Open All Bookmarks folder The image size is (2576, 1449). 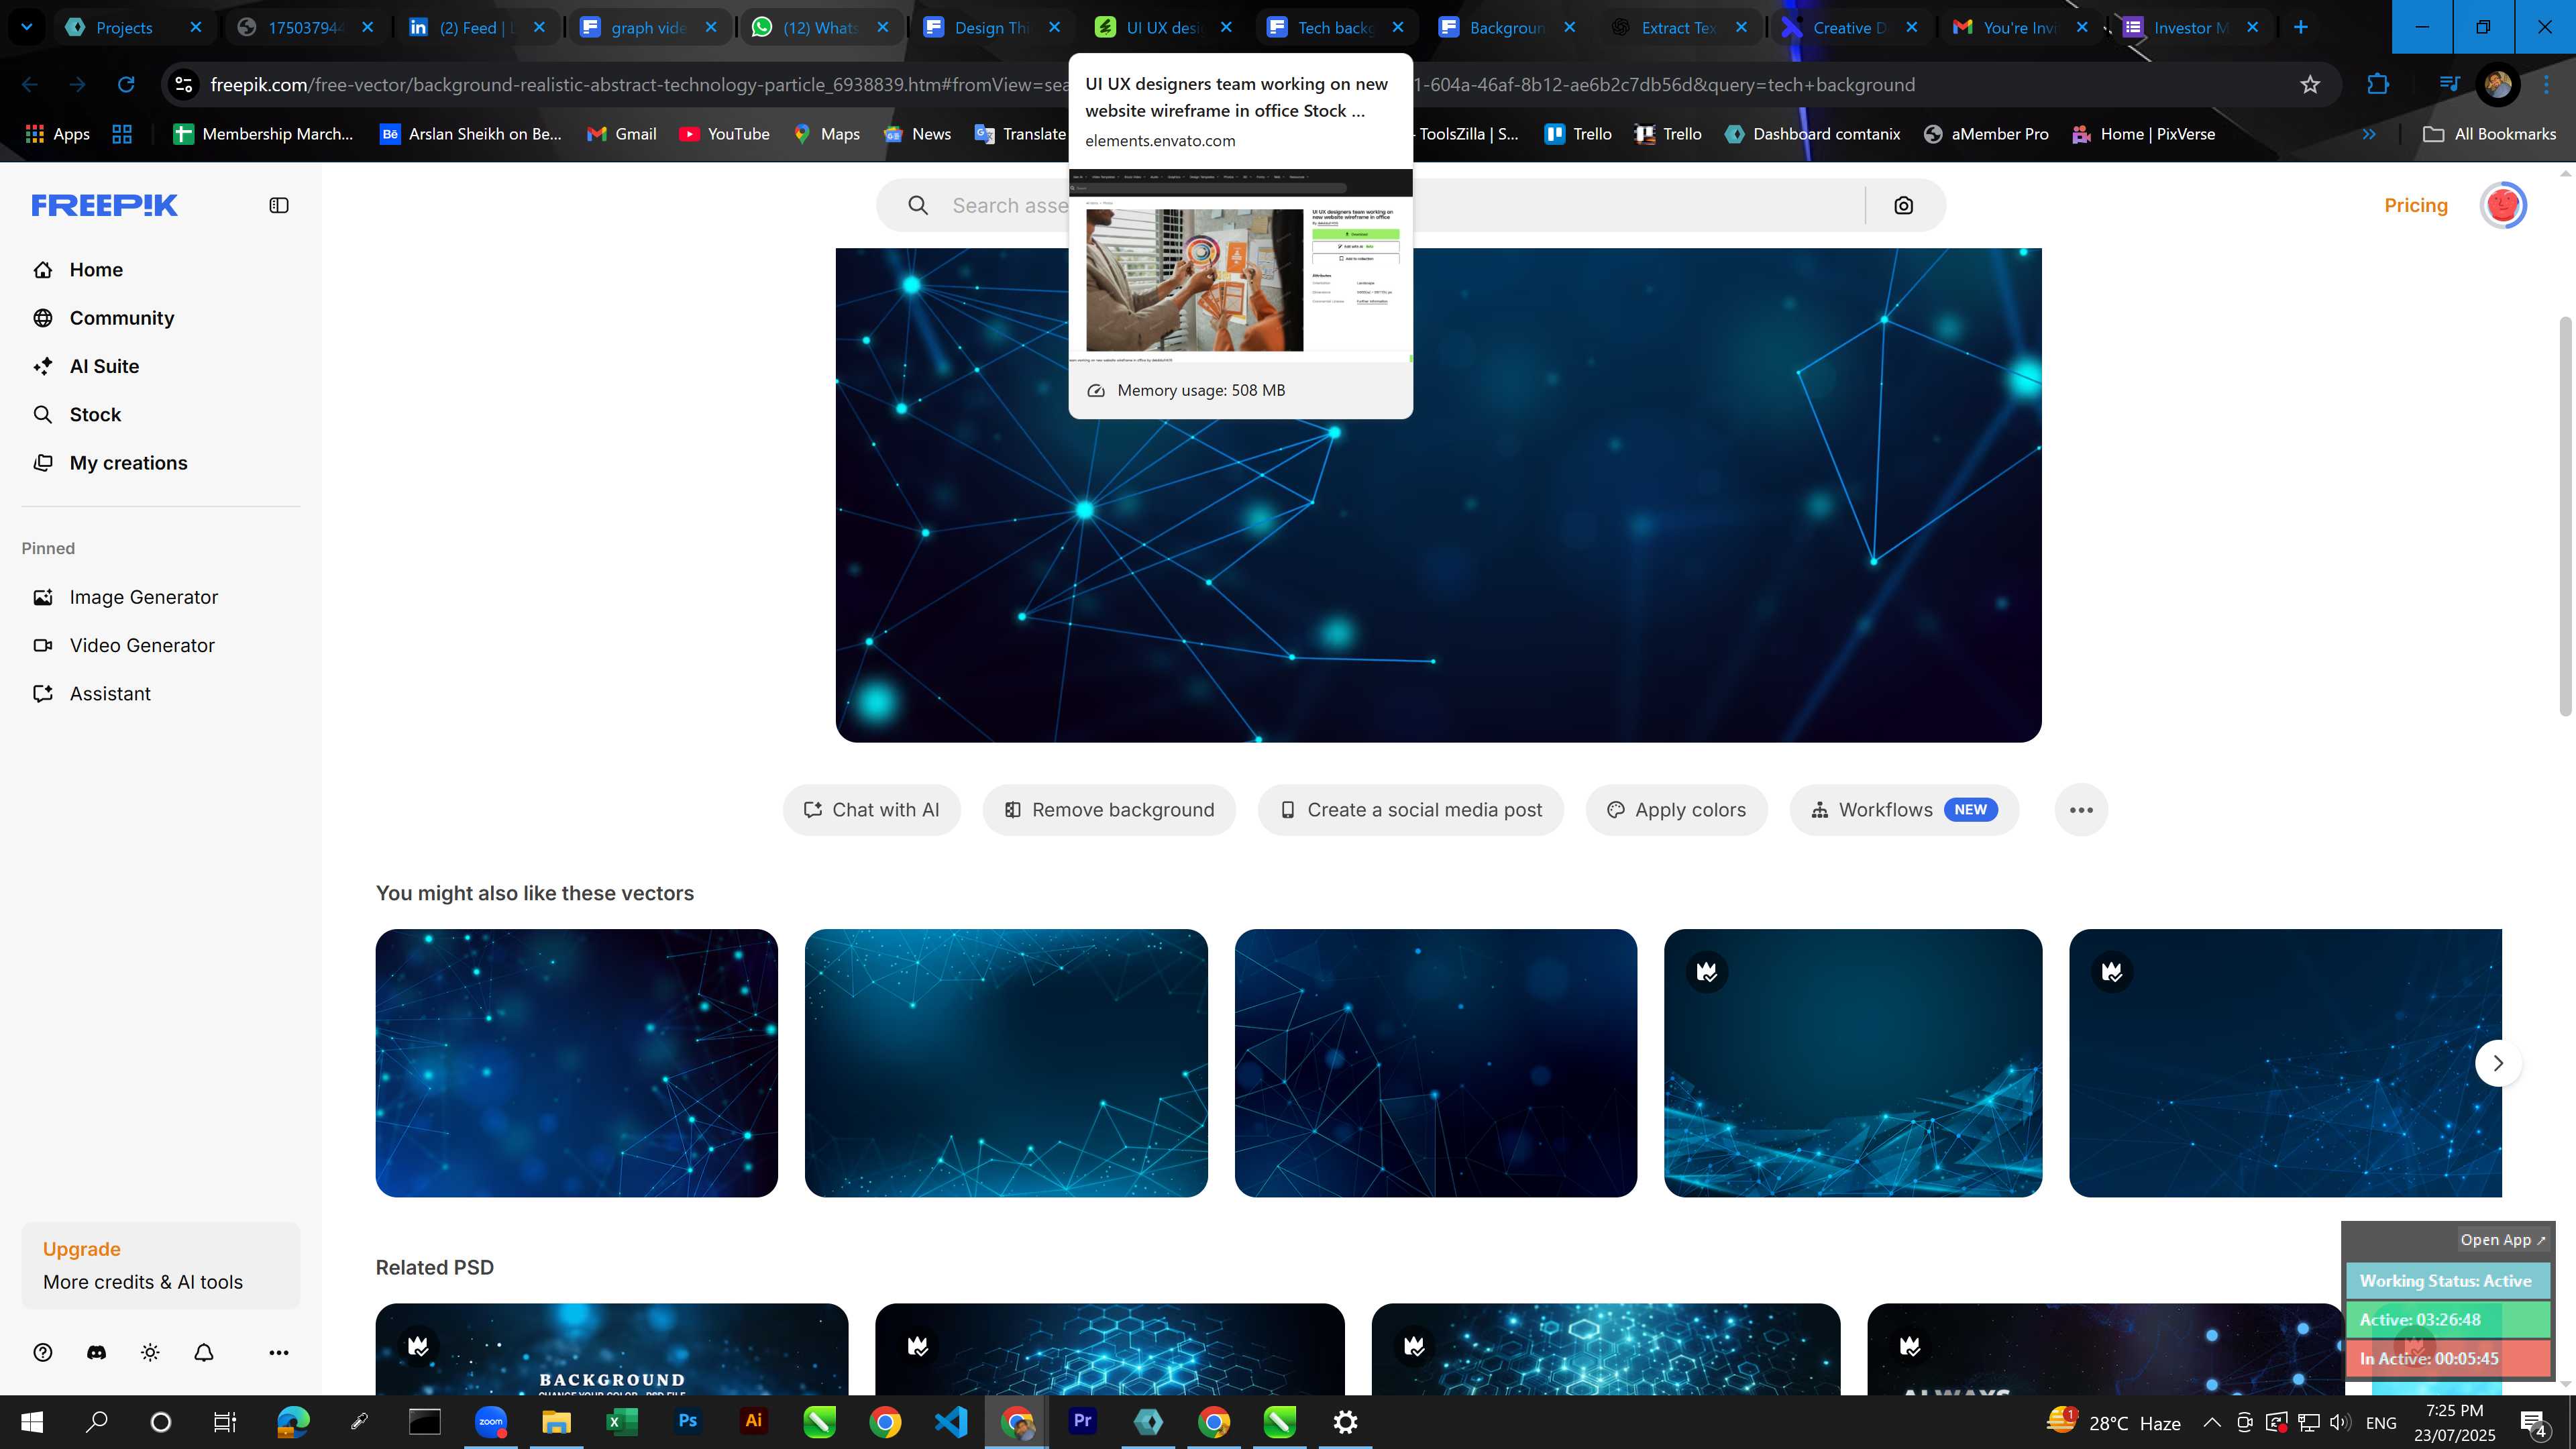click(x=2489, y=134)
